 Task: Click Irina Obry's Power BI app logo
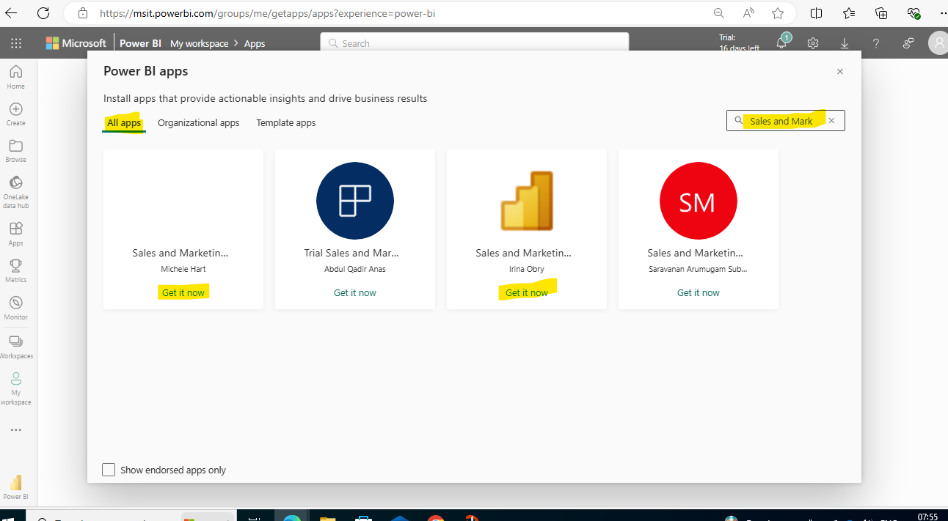(x=527, y=201)
